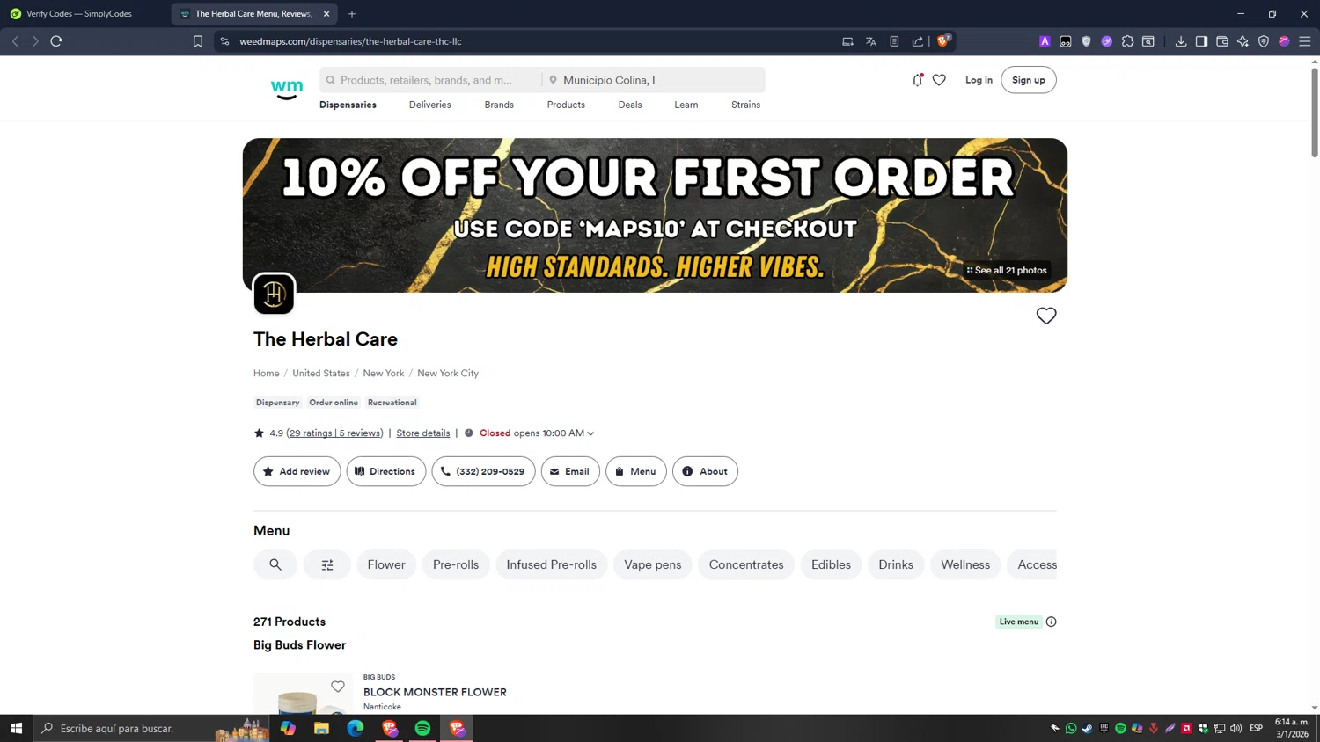
Task: Click the Live menu info icon
Action: tap(1051, 622)
